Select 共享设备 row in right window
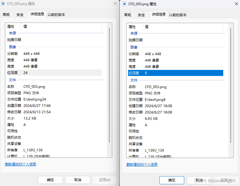 176,144
